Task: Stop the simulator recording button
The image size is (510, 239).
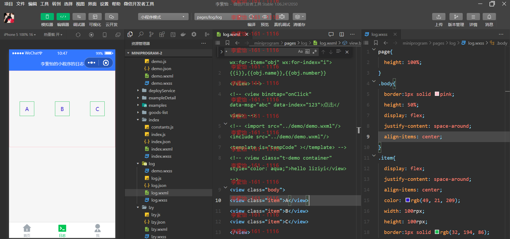Action: pyautogui.click(x=91, y=35)
